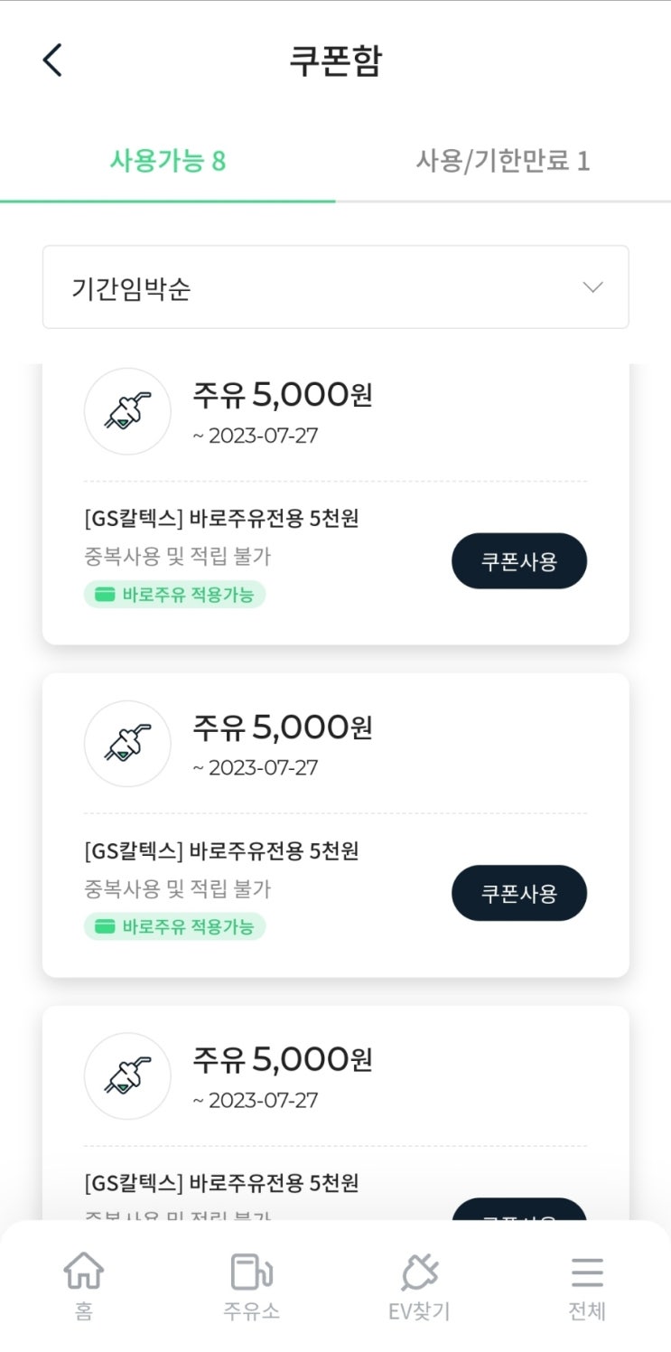Tap fuel nozzle icon on third coupon
The width and height of the screenshot is (671, 1352).
coord(127,1076)
